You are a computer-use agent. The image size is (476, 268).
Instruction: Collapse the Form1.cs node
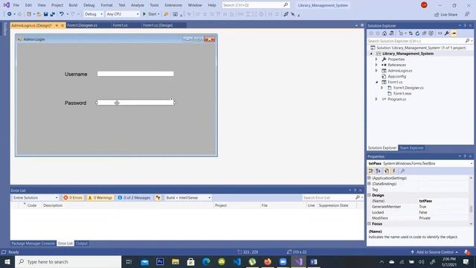pos(376,82)
